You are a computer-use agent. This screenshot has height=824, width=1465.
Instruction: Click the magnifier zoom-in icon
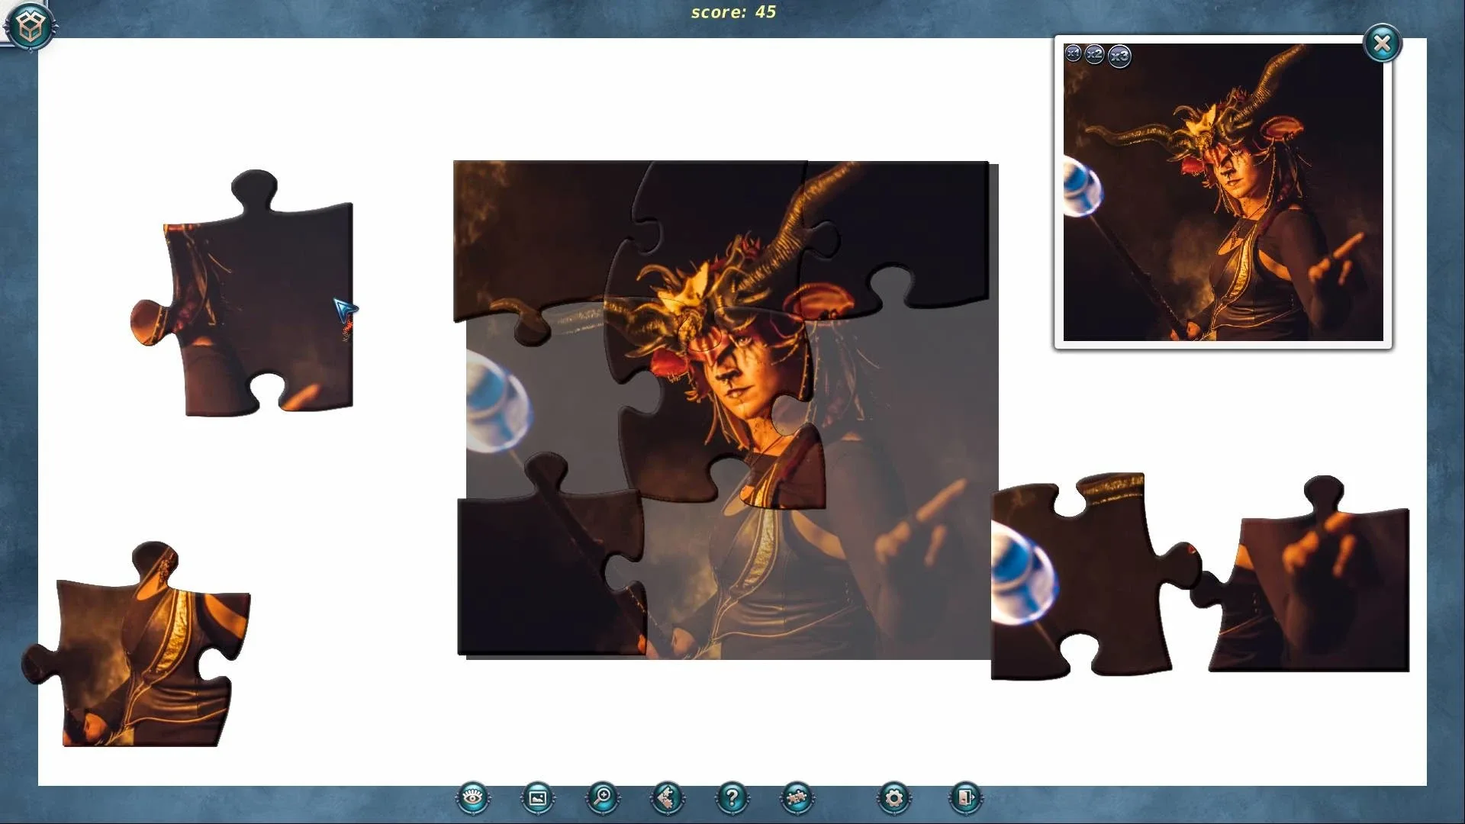(x=603, y=798)
